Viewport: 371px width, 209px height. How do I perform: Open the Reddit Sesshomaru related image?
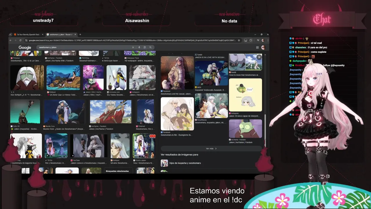coord(245,62)
